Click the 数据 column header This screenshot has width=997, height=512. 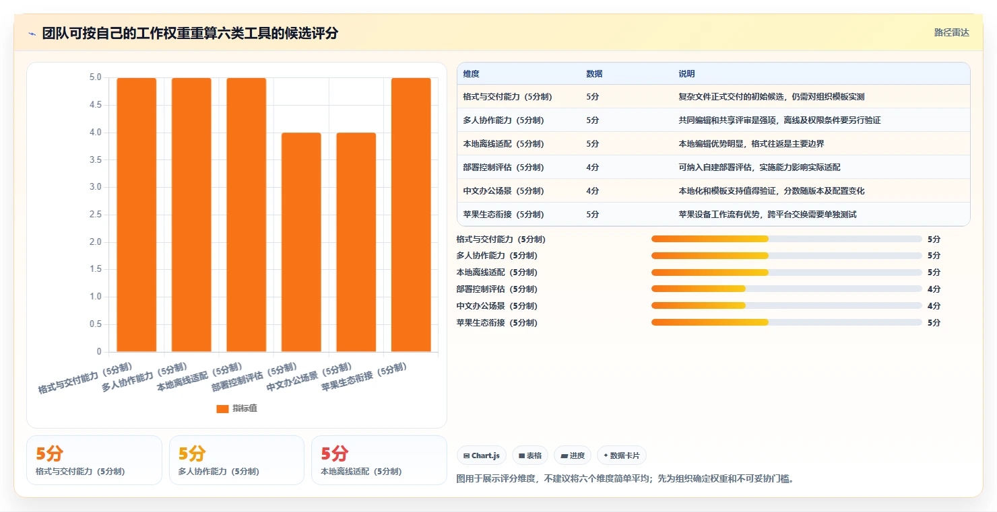coord(594,74)
